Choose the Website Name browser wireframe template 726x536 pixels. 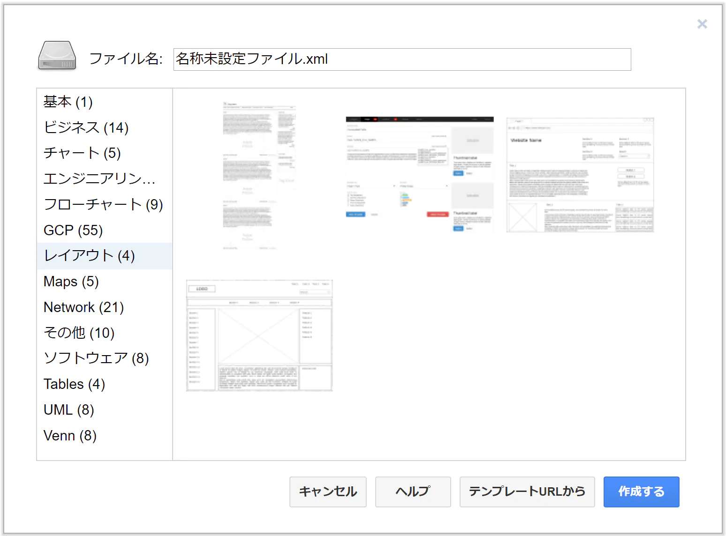580,175
